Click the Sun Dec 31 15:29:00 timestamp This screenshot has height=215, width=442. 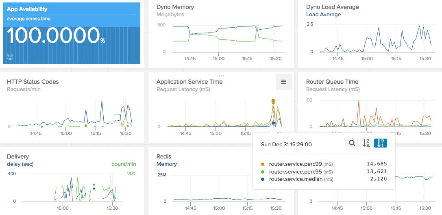(286, 144)
